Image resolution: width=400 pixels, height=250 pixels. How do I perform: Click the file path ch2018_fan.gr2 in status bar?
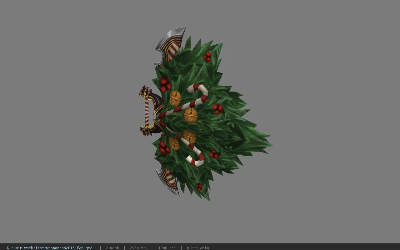point(49,248)
